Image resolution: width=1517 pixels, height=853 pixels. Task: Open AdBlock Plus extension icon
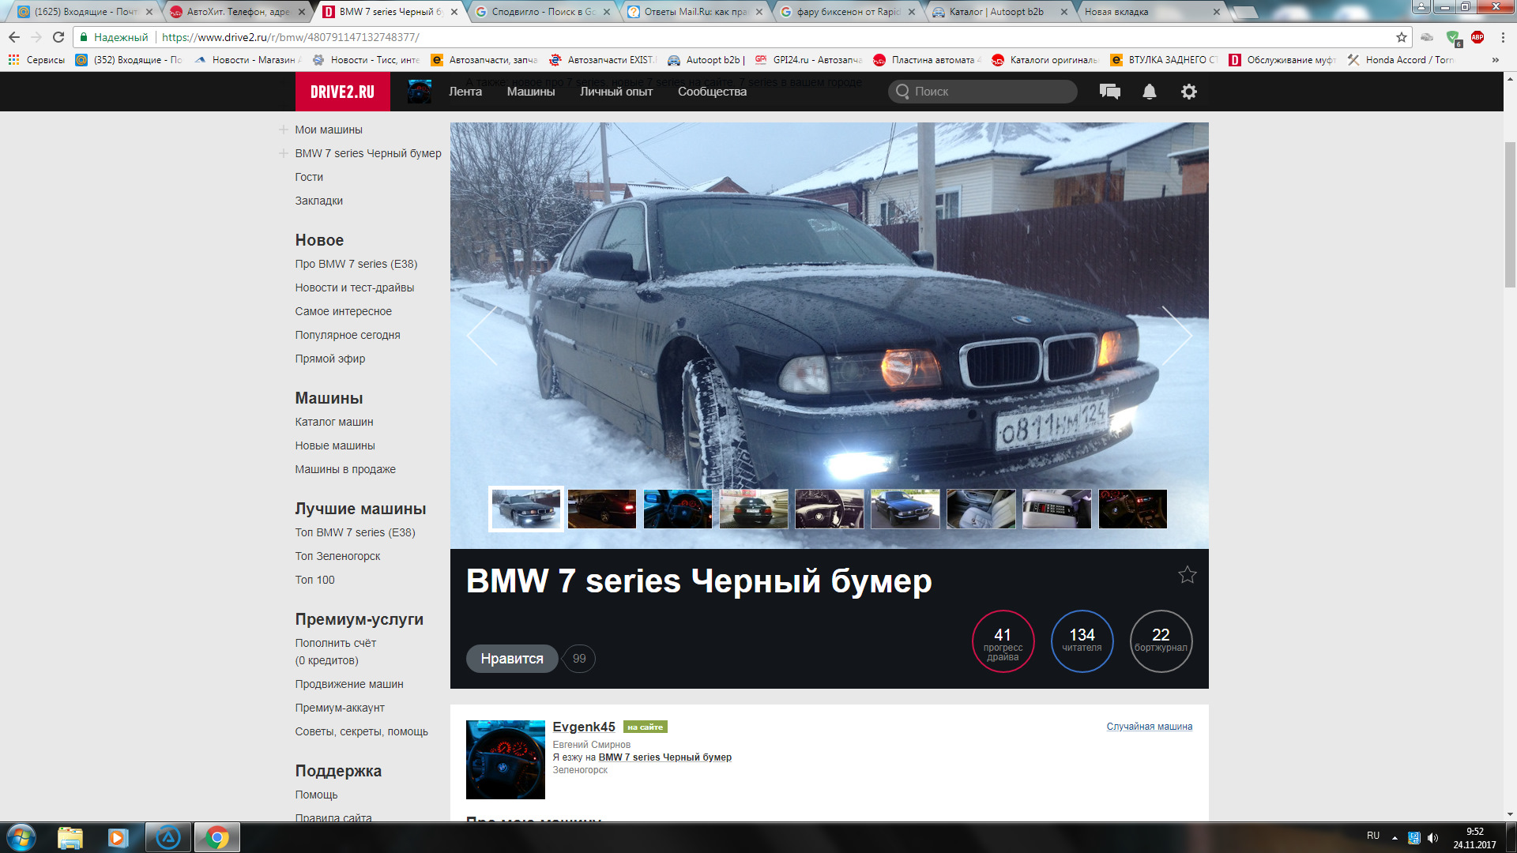point(1477,37)
